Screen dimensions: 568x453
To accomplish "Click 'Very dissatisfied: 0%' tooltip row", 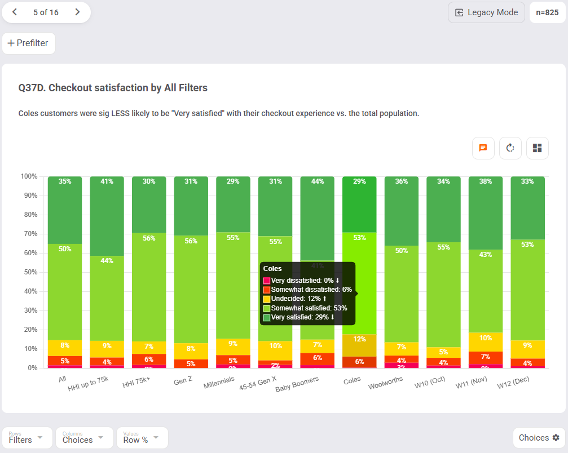I will click(x=301, y=281).
